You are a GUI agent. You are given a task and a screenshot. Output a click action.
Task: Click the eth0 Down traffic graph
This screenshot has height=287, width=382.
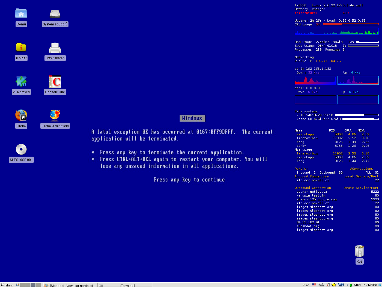[315, 80]
